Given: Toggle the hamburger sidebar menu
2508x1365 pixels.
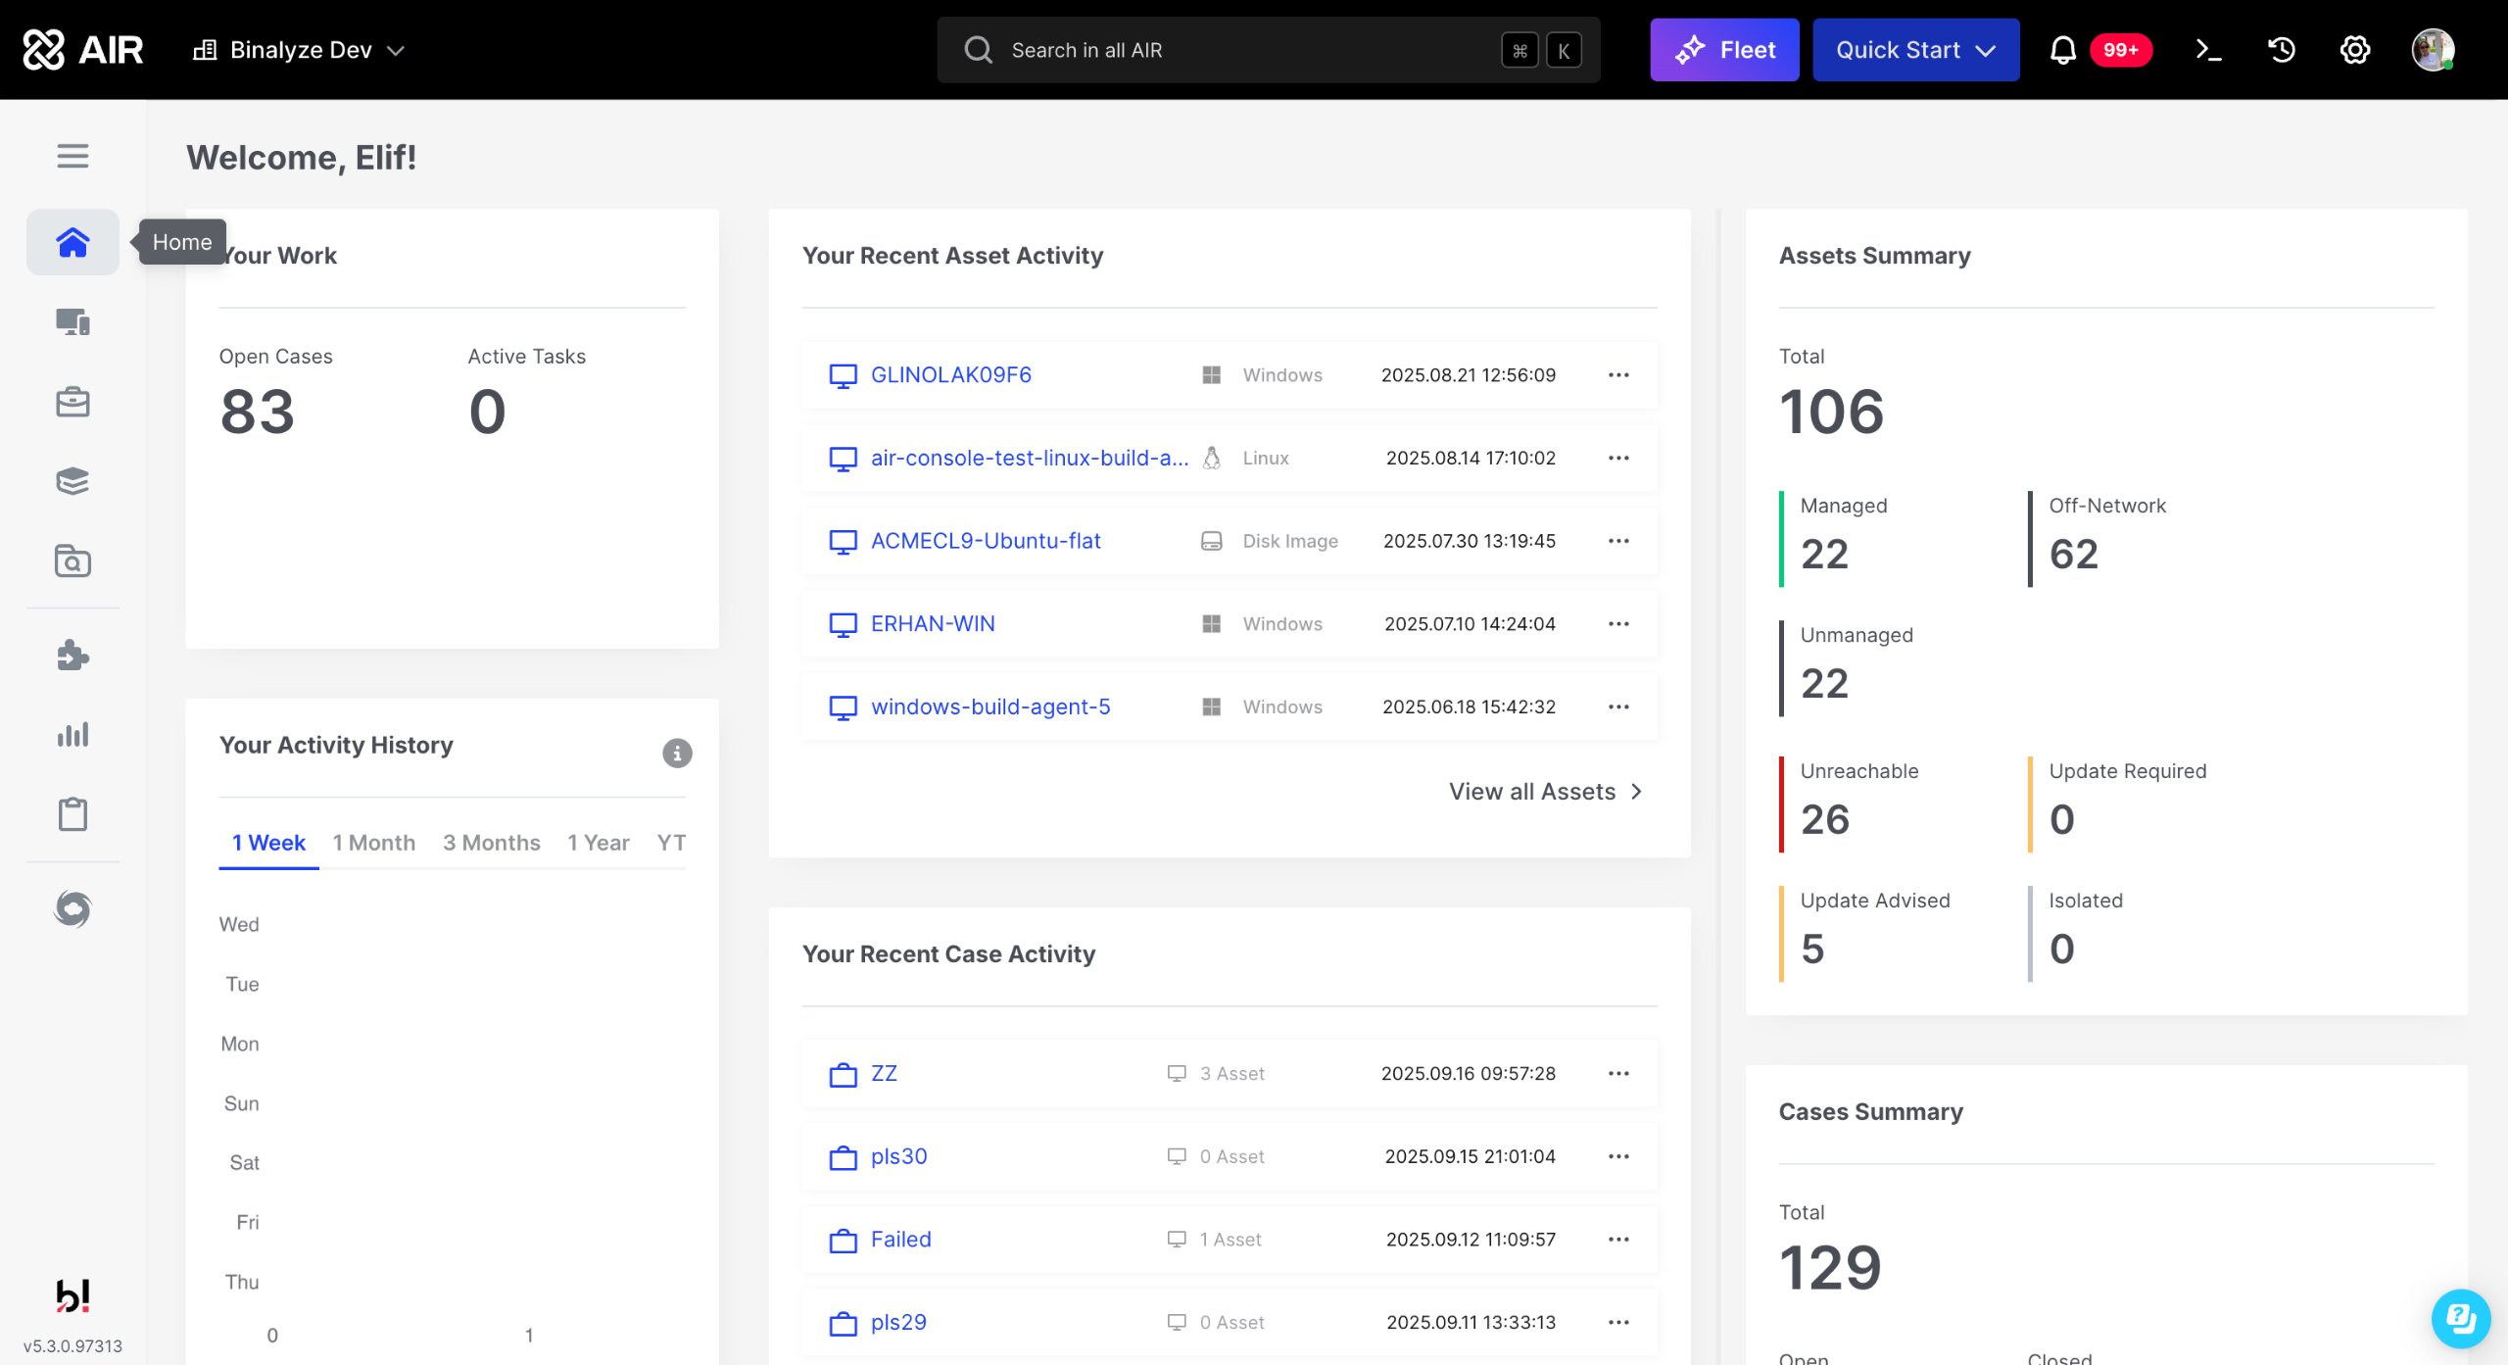Looking at the screenshot, I should 72,156.
